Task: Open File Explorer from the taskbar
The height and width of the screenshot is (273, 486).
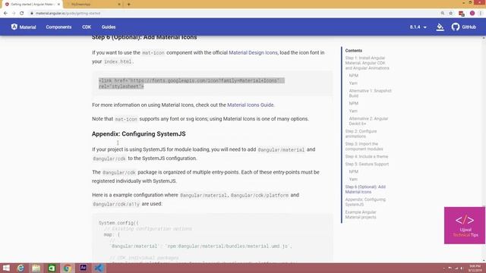Action: 36,268
